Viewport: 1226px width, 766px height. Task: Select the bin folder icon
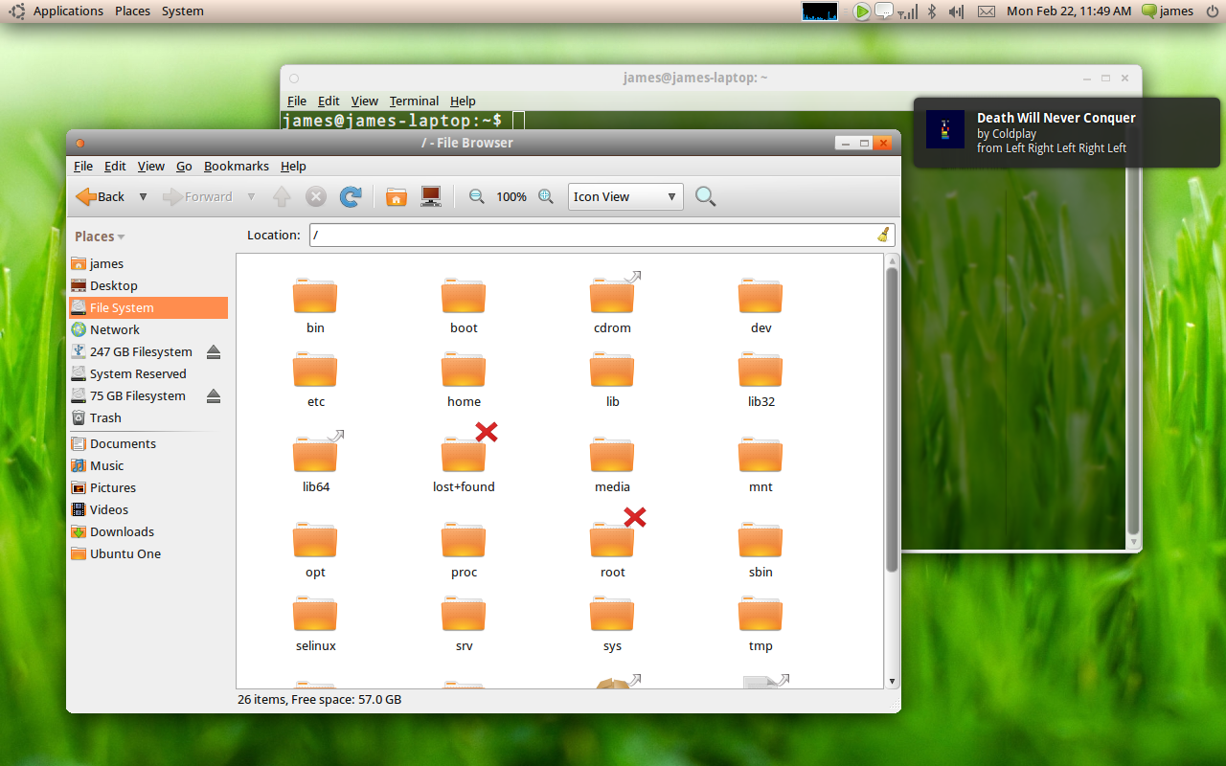point(315,296)
